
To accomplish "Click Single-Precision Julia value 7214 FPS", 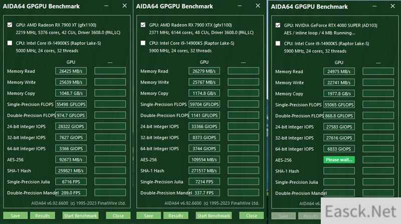I will (204, 182).
